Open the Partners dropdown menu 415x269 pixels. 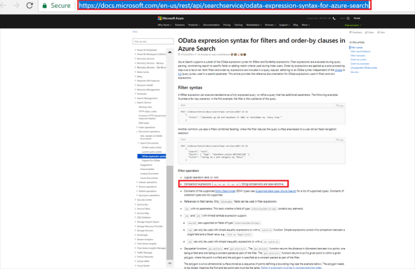tap(270, 25)
